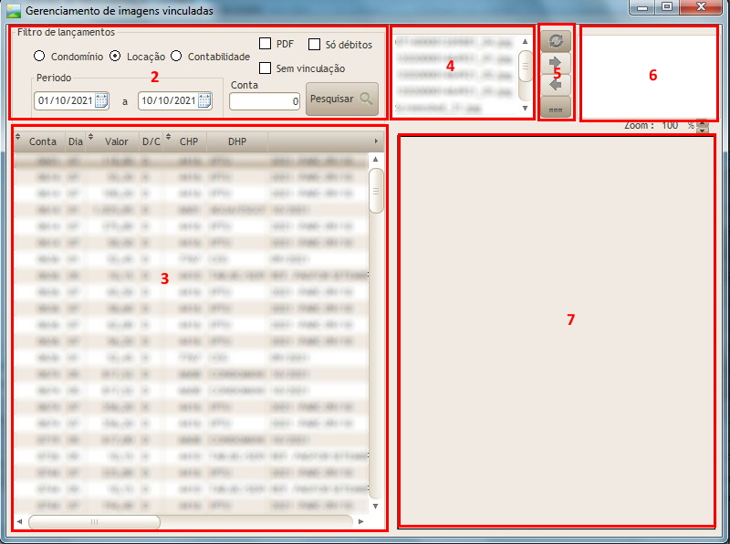730x544 pixels.
Task: Select the Contabilidade radio button
Action: [x=176, y=57]
